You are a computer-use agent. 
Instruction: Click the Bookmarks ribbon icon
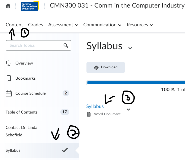[x=9, y=78]
